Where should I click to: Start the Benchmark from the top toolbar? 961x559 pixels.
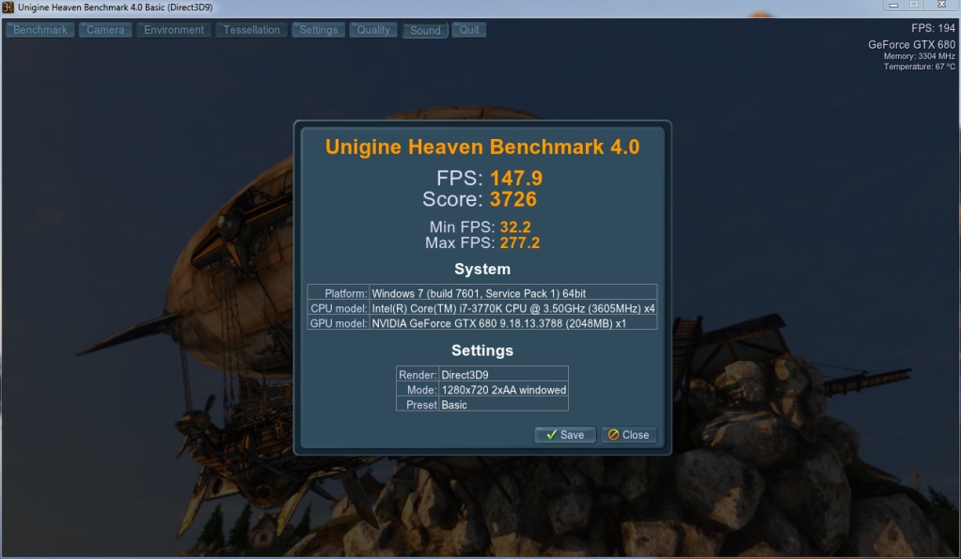click(40, 30)
